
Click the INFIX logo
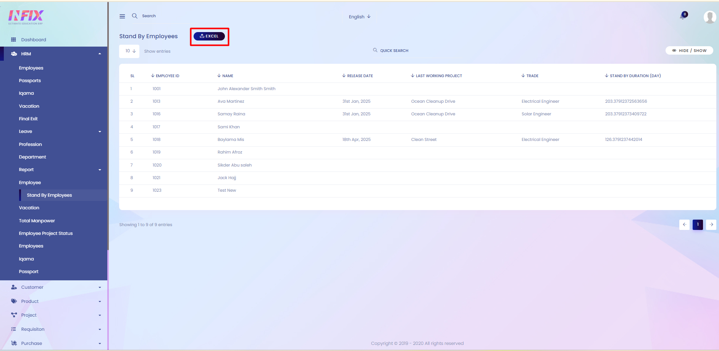pyautogui.click(x=26, y=17)
